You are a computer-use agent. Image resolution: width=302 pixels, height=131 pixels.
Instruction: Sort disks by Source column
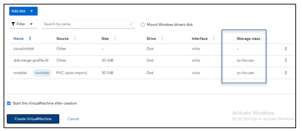75,39
